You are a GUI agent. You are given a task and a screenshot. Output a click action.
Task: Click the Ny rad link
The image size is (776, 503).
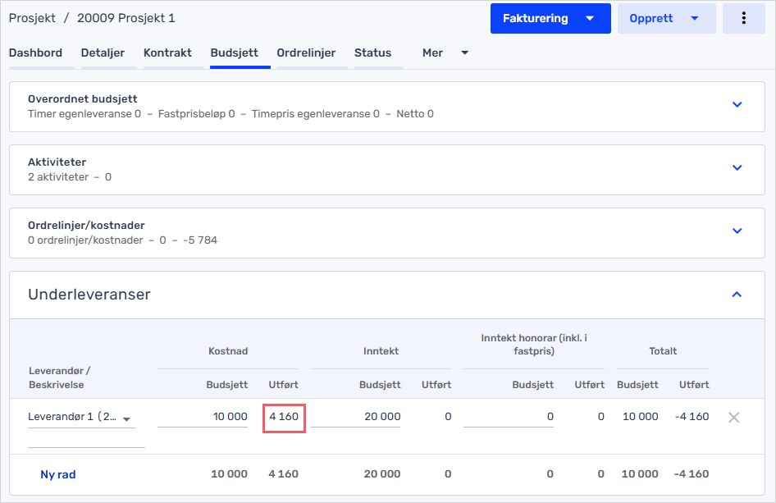point(58,474)
